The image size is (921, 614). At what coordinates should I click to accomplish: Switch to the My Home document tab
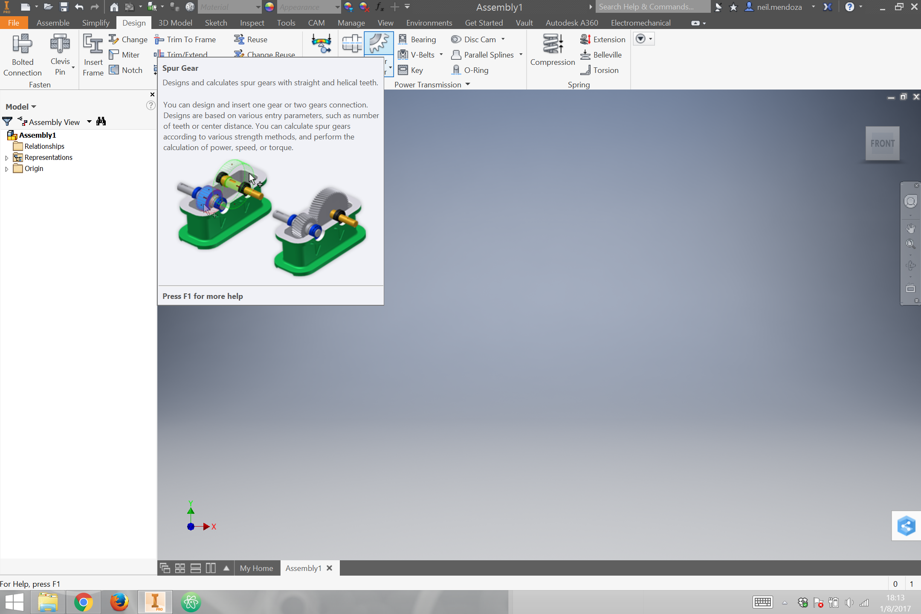coord(256,568)
